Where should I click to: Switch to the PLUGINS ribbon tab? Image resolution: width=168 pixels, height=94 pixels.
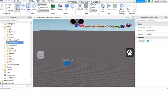tap(51, 1)
